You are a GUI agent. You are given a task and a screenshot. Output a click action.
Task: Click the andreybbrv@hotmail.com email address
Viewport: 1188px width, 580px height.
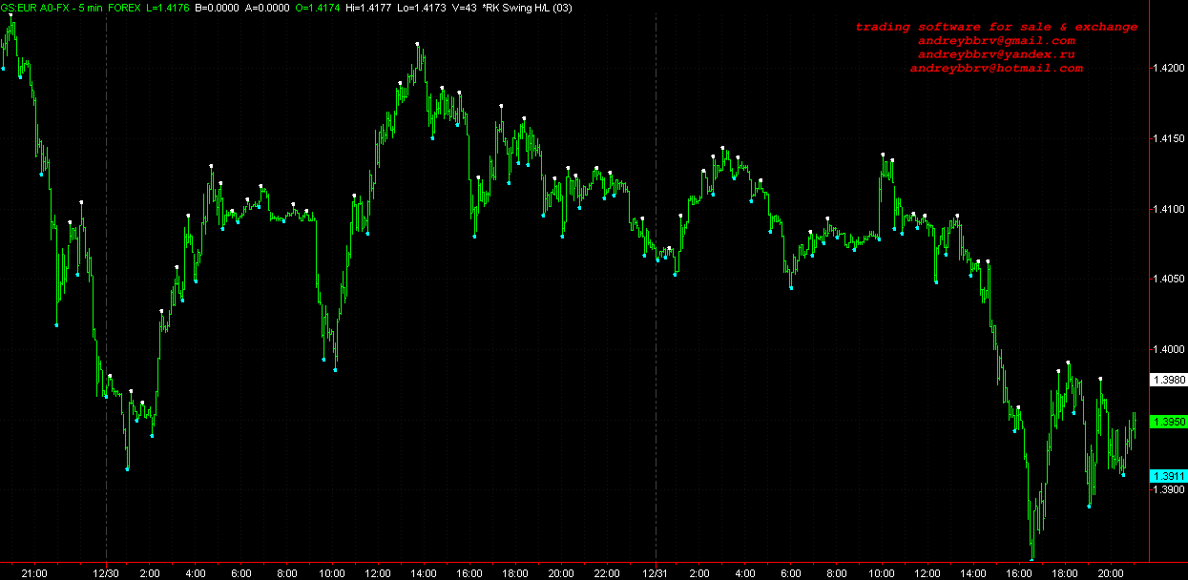[x=996, y=69]
